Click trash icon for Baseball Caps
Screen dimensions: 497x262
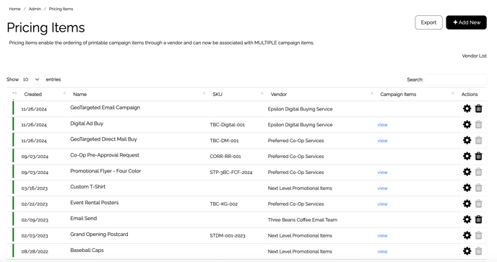pos(479,251)
